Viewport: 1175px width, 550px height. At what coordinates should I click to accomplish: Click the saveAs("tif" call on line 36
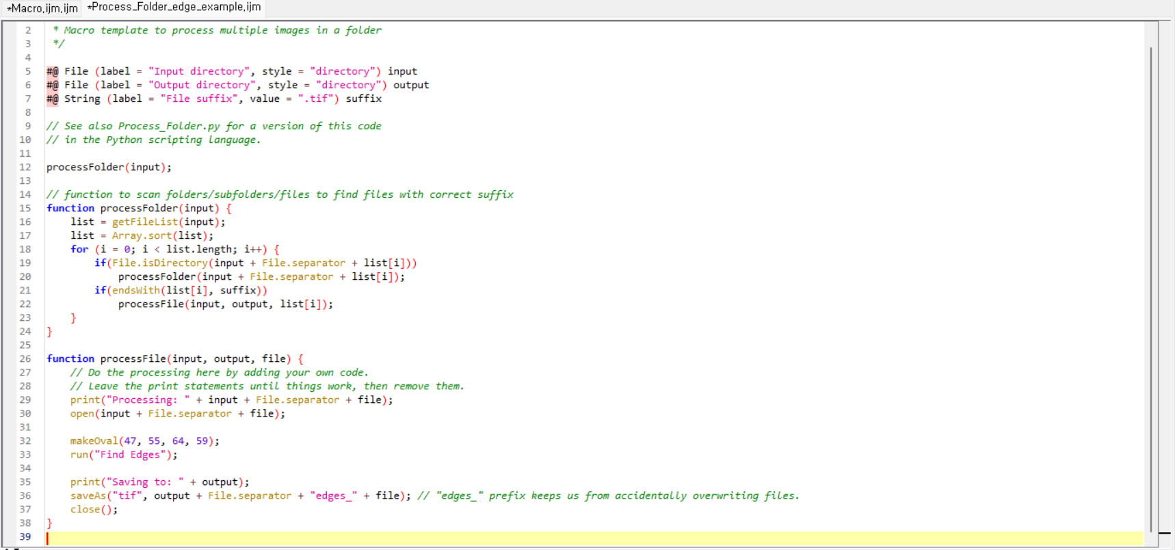tap(241, 495)
